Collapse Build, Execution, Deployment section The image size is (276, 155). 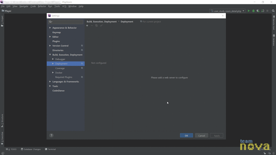tap(50, 55)
